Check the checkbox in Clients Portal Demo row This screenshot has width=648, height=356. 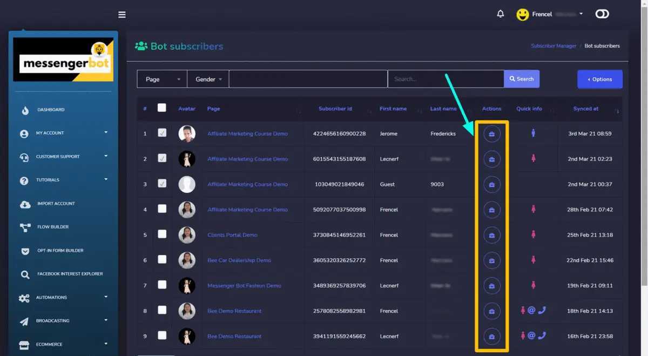[x=162, y=234]
